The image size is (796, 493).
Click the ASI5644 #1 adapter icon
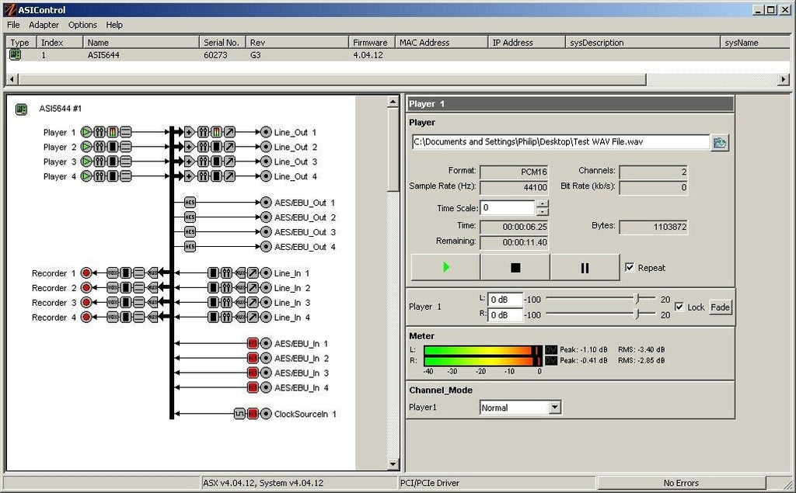click(21, 109)
